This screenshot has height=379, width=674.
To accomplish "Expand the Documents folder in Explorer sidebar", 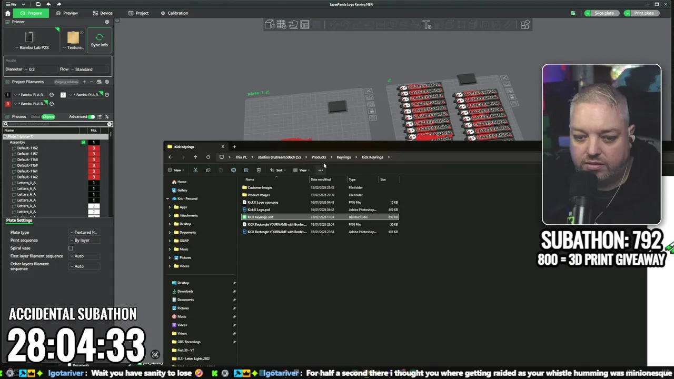I will [x=170, y=232].
